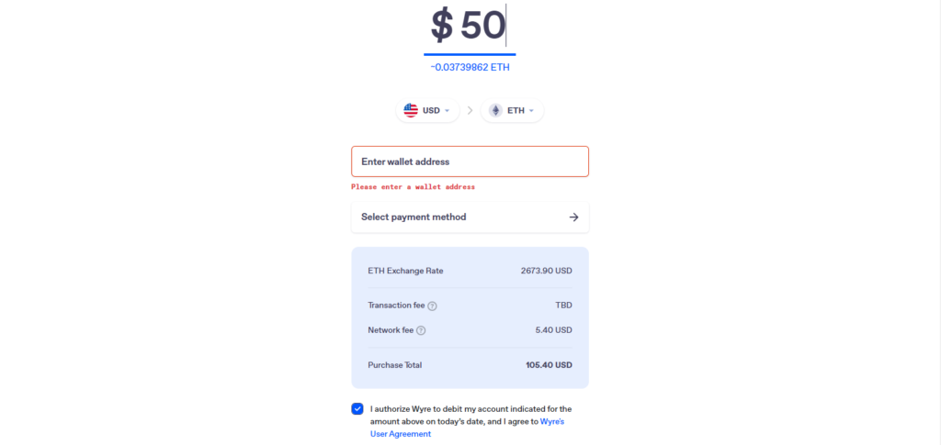Click the Ethereum logo icon
Screen dimensions: 941x445
point(495,110)
